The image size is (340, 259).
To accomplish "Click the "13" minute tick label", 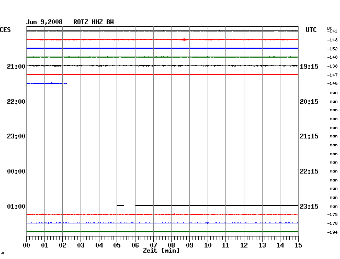I will coord(262,245).
